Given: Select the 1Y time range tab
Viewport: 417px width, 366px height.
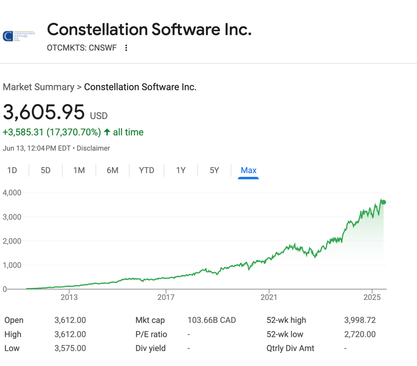Looking at the screenshot, I should [181, 170].
